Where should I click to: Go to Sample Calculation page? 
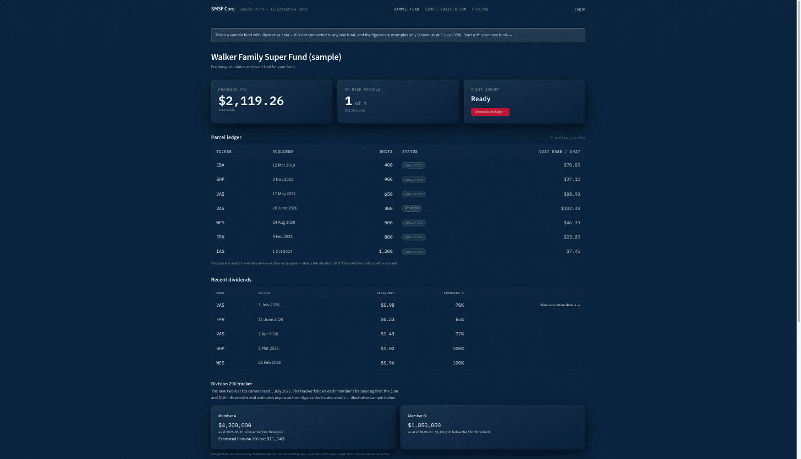point(445,9)
